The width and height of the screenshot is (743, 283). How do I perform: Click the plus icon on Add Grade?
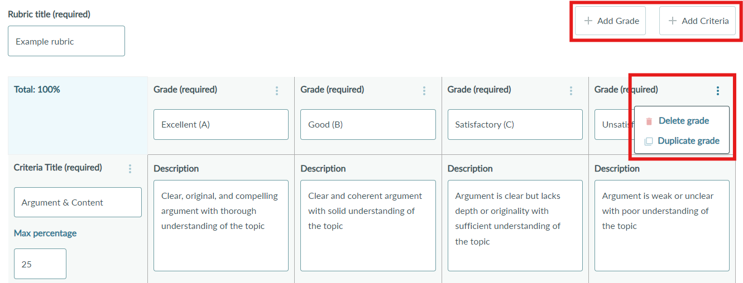[588, 21]
